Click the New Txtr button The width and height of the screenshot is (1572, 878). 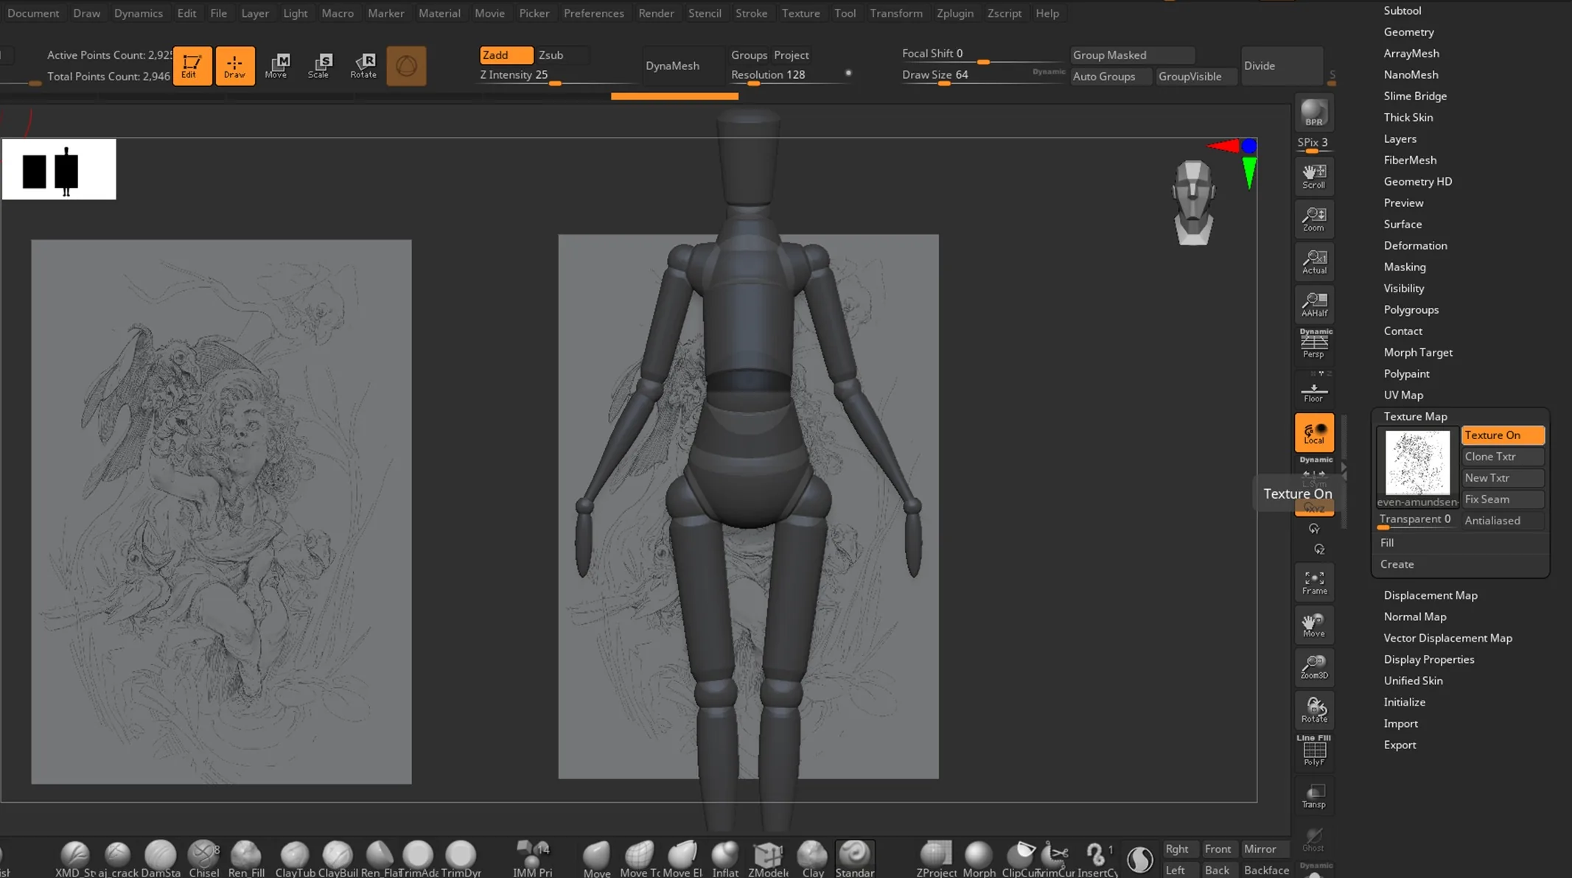point(1502,478)
